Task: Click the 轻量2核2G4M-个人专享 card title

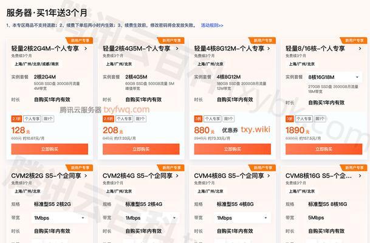Action: pyautogui.click(x=45, y=49)
